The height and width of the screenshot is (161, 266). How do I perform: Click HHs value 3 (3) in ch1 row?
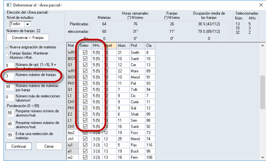coord(96,139)
